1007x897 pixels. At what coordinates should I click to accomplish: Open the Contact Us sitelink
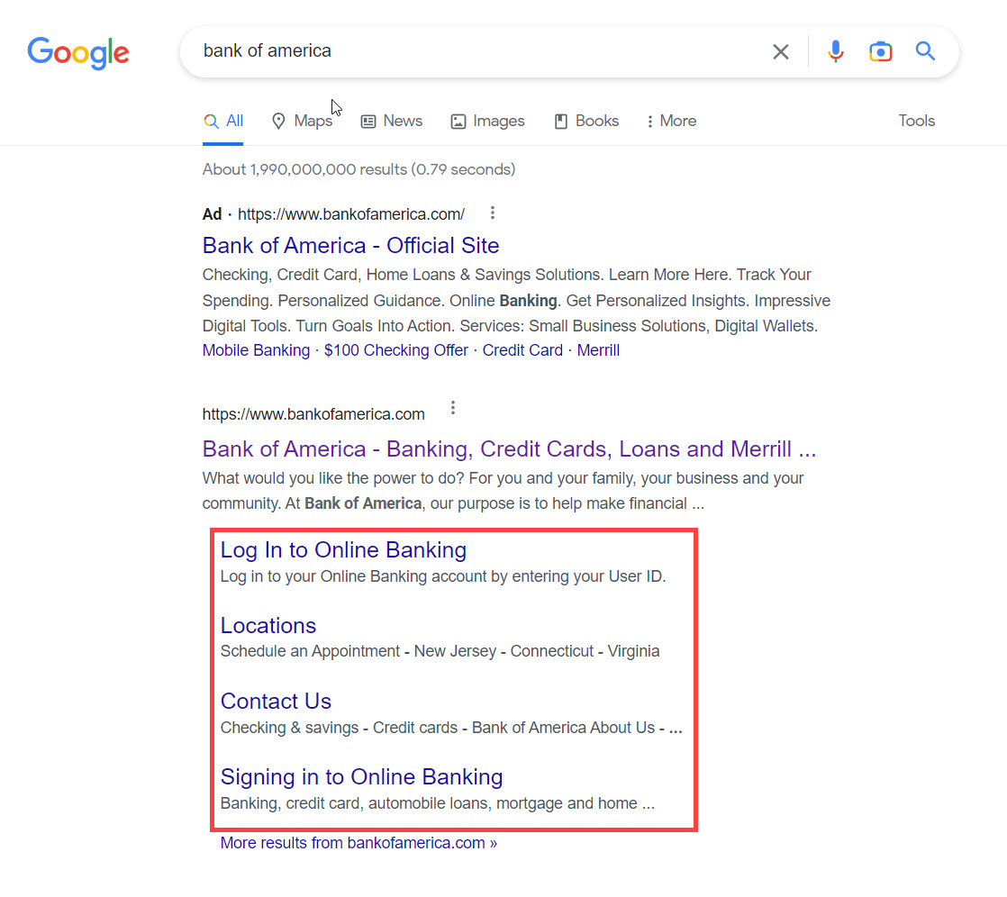[x=277, y=702]
